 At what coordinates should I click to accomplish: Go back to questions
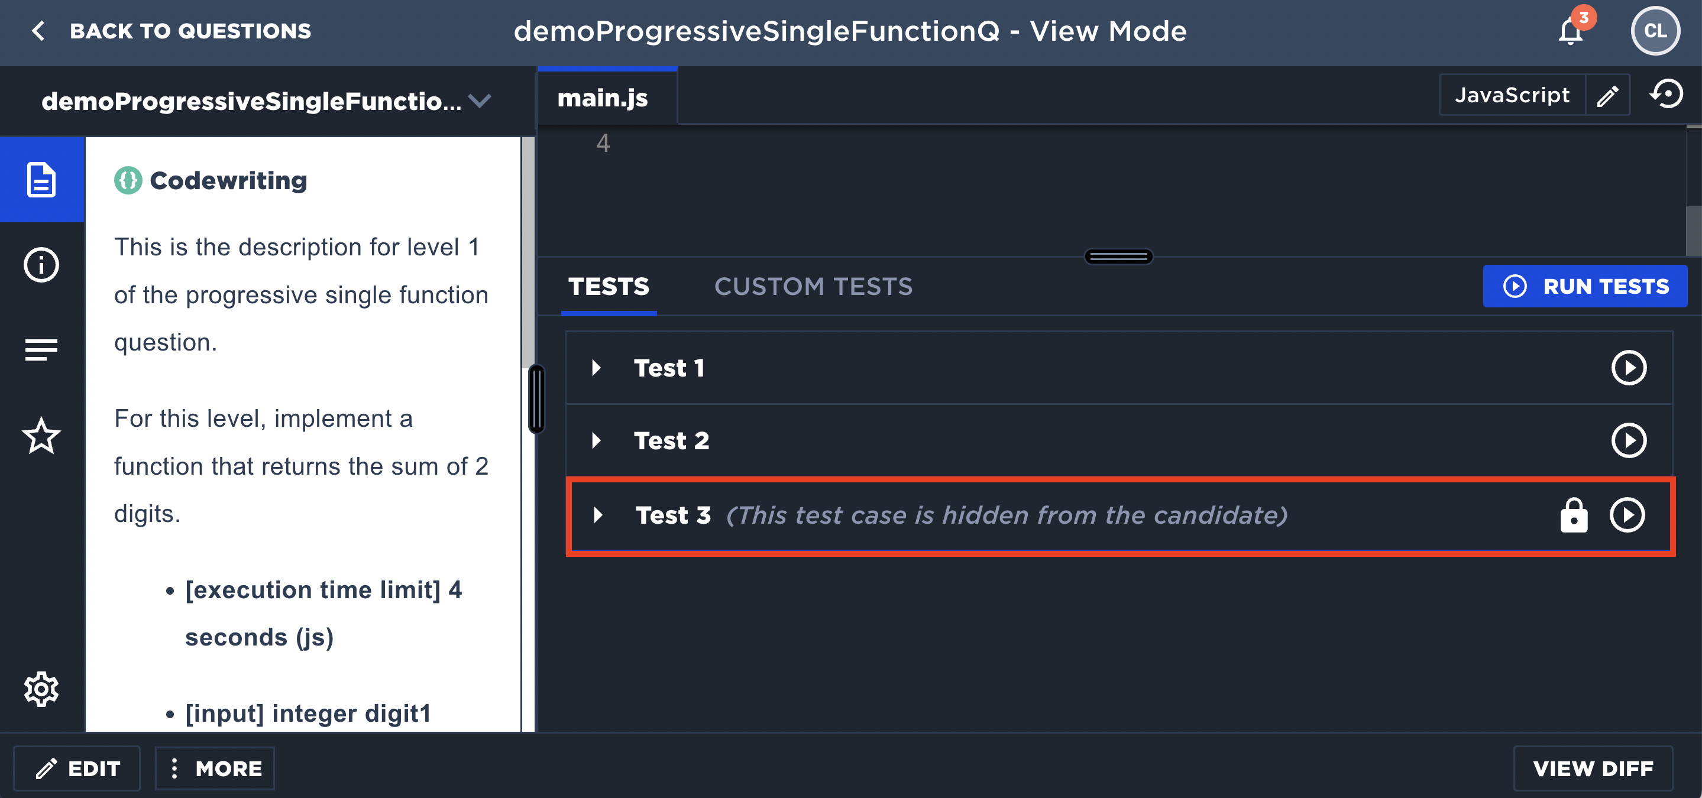[171, 31]
